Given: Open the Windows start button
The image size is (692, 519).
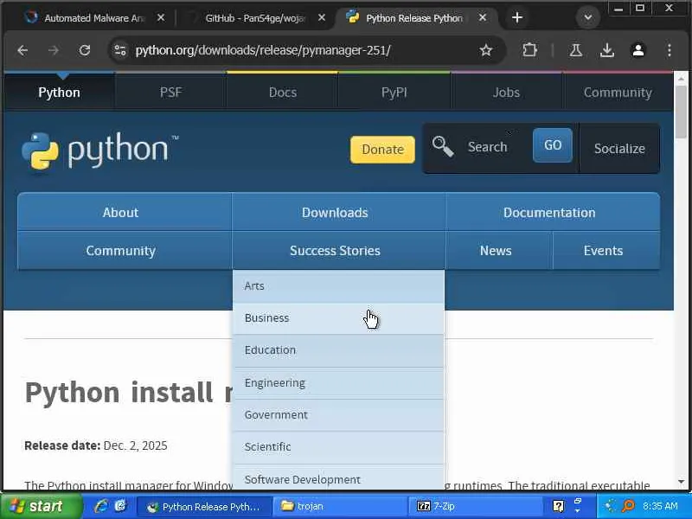Looking at the screenshot, I should pos(41,506).
